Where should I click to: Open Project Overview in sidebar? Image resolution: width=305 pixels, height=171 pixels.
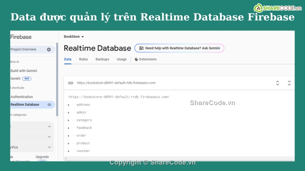(23, 49)
